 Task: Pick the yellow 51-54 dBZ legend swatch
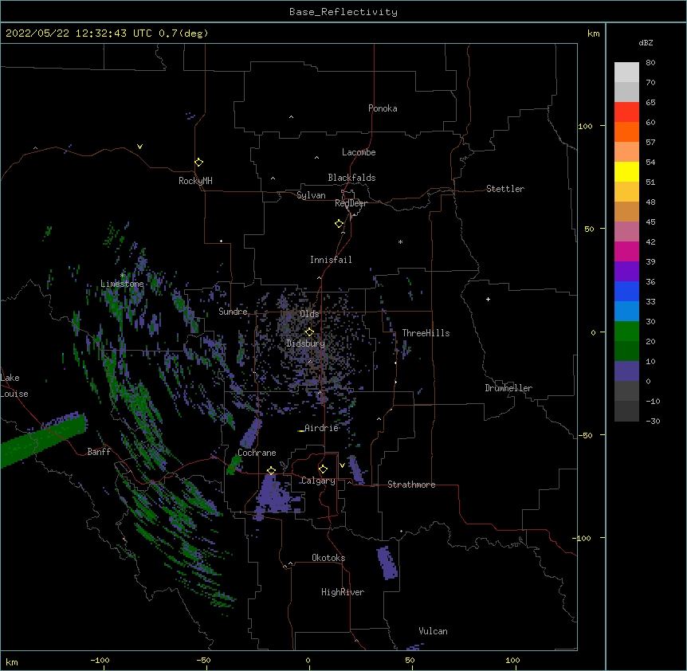pyautogui.click(x=626, y=171)
